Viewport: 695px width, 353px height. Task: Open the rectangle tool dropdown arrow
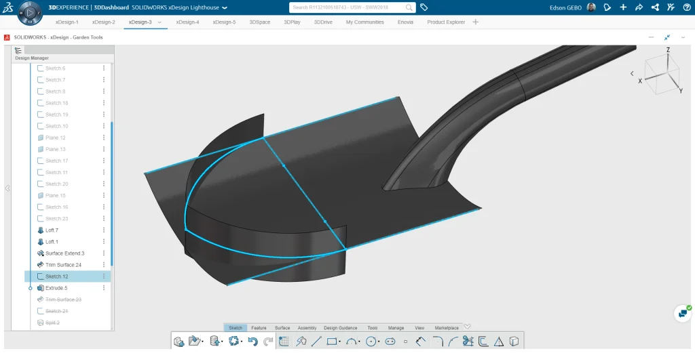(x=340, y=342)
